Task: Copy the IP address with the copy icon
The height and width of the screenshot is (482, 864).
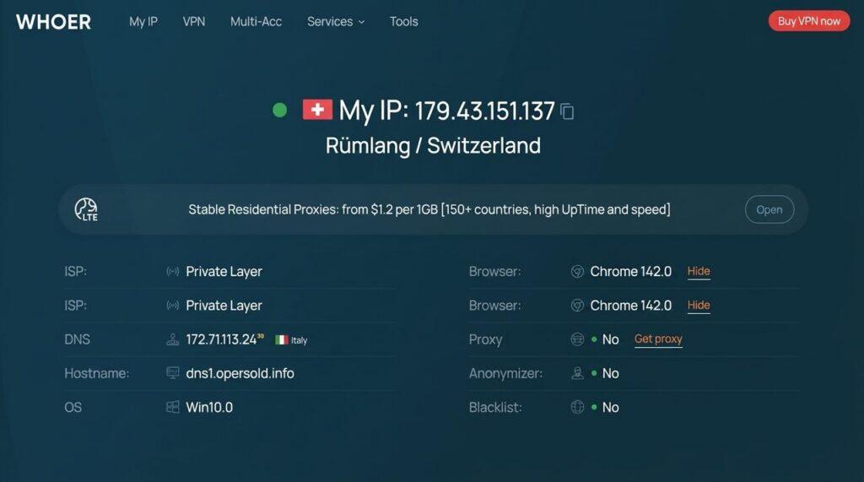Action: 567,111
